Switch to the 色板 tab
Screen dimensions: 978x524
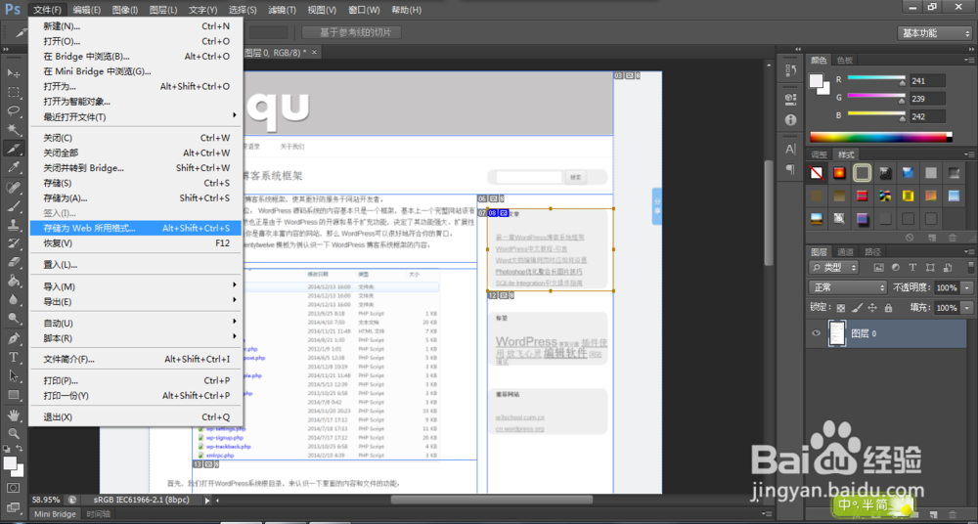click(845, 60)
